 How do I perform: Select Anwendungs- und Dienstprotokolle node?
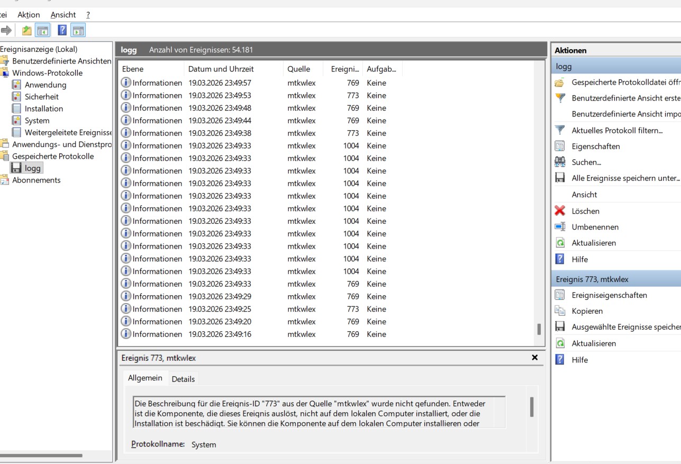[62, 144]
